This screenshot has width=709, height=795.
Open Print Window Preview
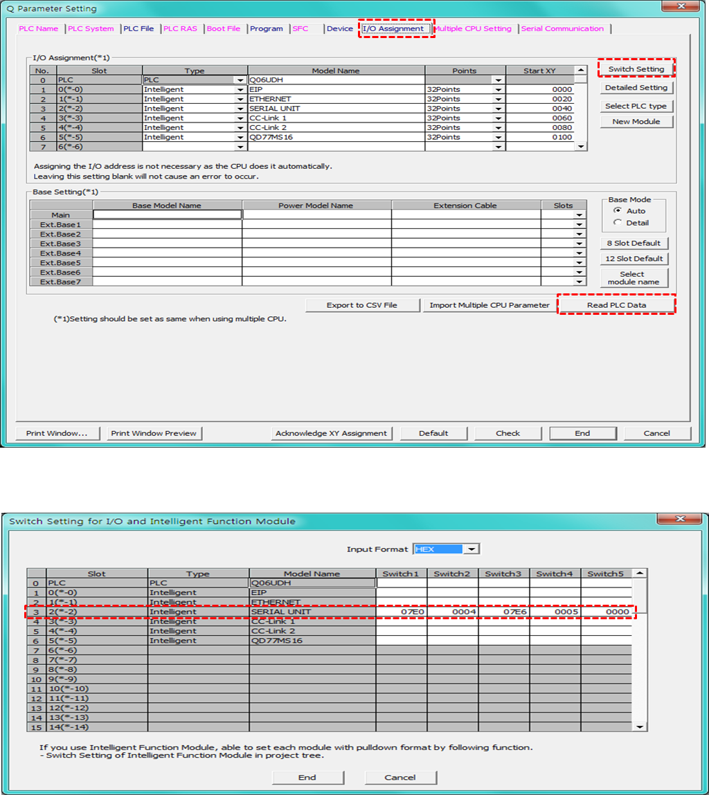154,434
